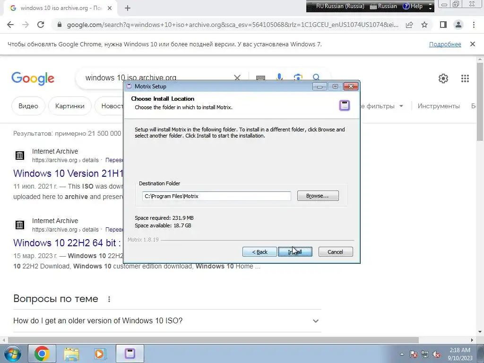Open Windows 10 22H2 64 bit result
The width and height of the screenshot is (484, 363).
[x=67, y=242]
